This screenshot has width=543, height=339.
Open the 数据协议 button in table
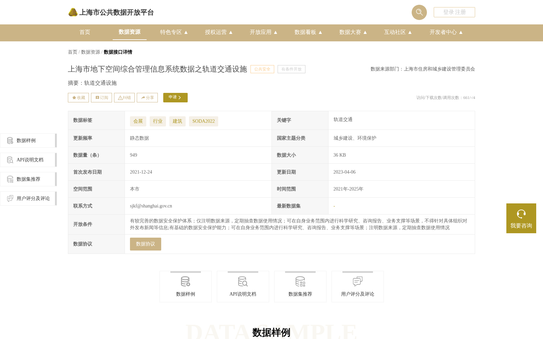tap(146, 244)
